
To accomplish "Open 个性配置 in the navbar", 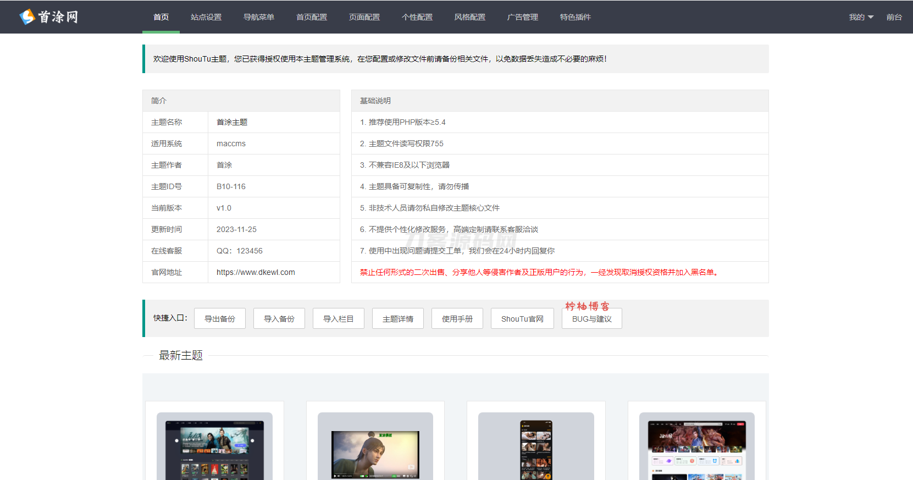I will tap(417, 17).
